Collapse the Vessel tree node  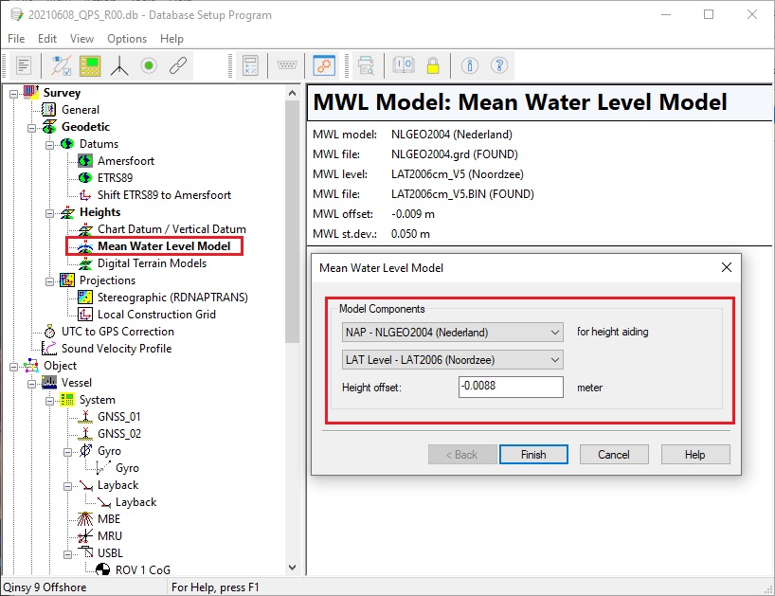31,382
